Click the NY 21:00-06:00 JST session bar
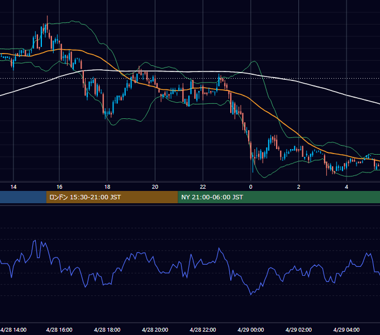The width and height of the screenshot is (380, 335). point(279,197)
